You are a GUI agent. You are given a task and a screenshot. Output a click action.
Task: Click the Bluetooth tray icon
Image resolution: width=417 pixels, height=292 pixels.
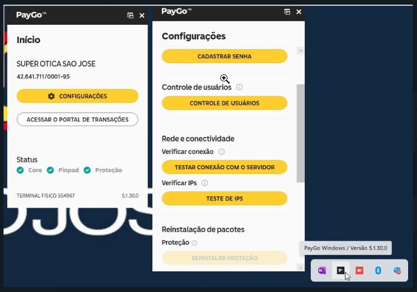(x=378, y=270)
